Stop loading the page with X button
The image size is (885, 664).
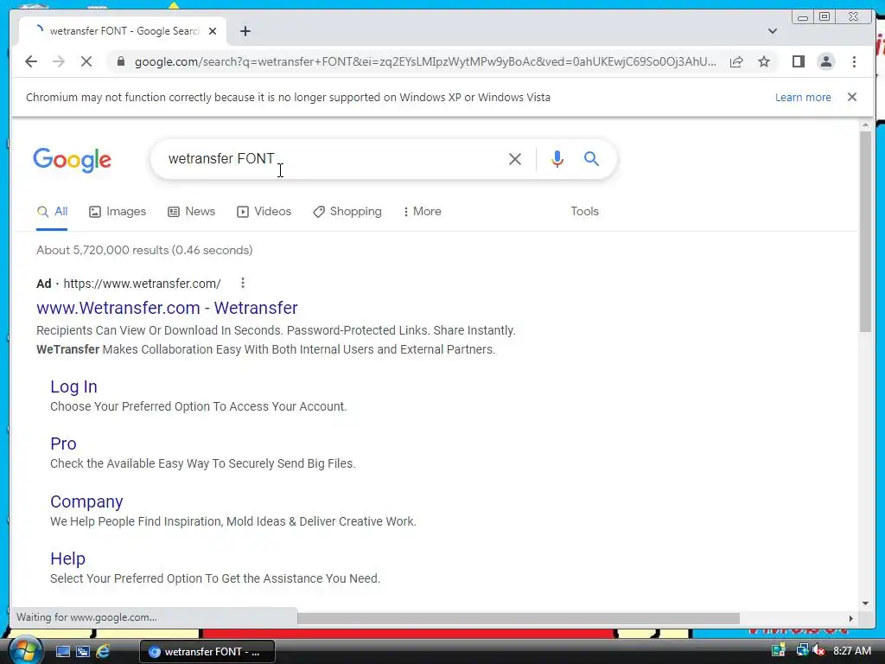[x=86, y=61]
